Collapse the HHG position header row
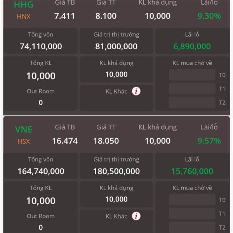The image size is (233, 233). tap(116, 14)
